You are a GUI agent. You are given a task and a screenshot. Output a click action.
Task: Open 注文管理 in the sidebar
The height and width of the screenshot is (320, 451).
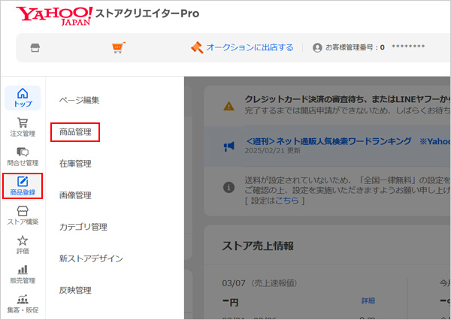tap(23, 128)
